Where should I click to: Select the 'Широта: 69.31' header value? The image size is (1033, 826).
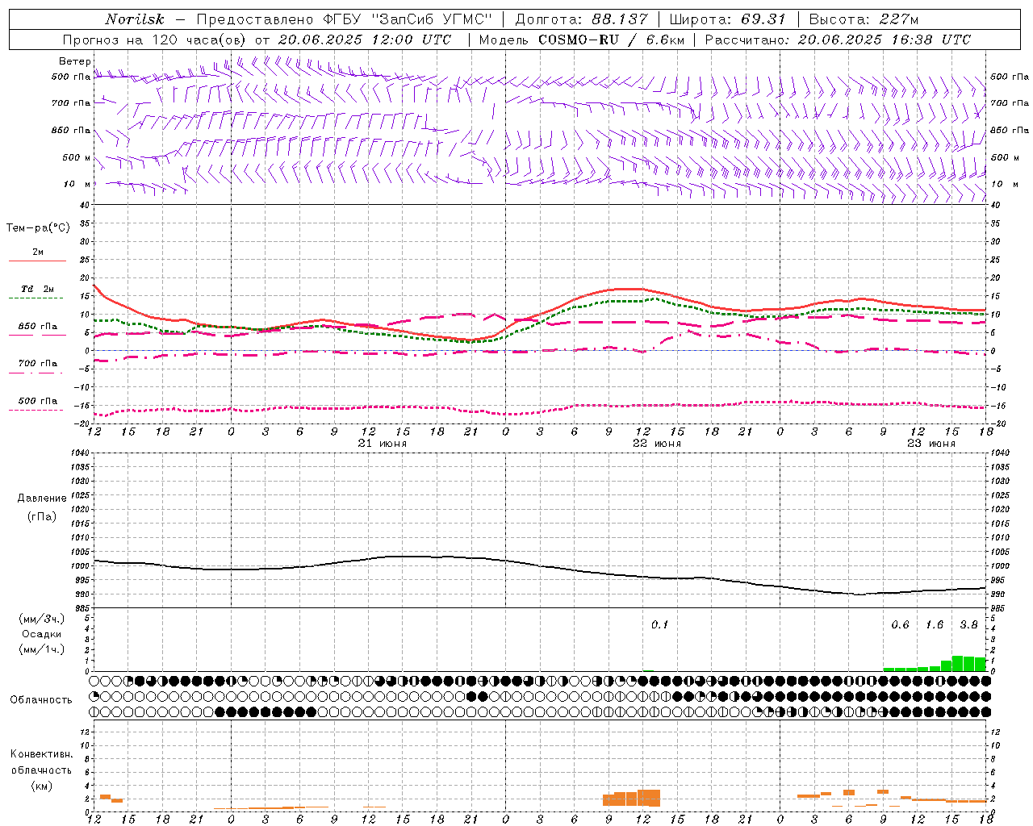[727, 19]
